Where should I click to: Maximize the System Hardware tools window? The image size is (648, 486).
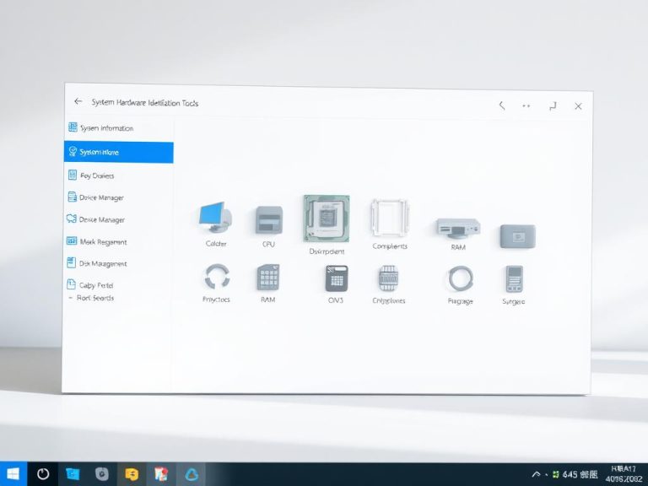[553, 106]
